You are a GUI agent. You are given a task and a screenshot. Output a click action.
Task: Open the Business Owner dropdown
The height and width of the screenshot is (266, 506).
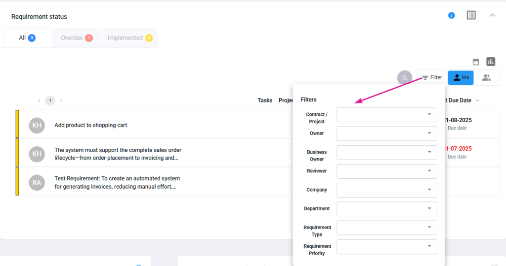pyautogui.click(x=386, y=152)
